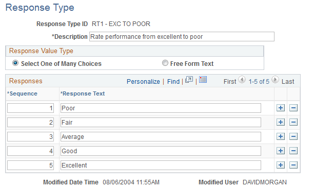Click the Responses grid title
314x190 pixels.
[26, 81]
